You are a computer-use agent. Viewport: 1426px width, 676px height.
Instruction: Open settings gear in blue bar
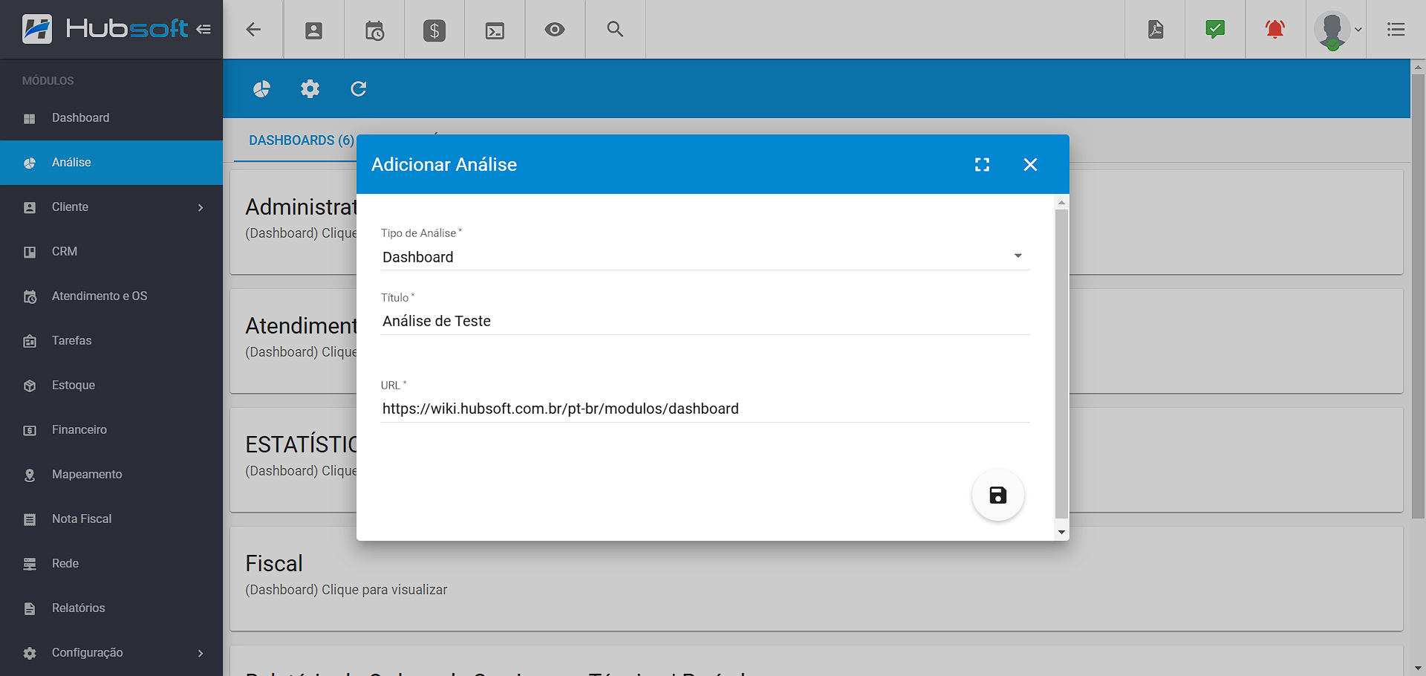tap(310, 89)
